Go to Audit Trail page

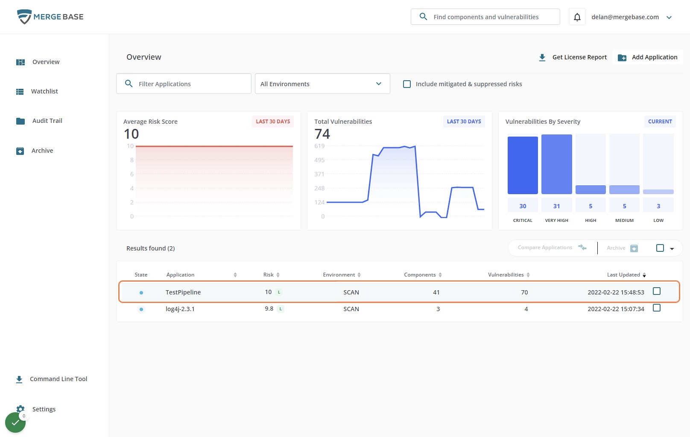pos(47,121)
